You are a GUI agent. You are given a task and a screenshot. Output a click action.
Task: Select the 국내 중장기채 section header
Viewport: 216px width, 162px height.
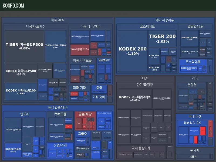141,148
